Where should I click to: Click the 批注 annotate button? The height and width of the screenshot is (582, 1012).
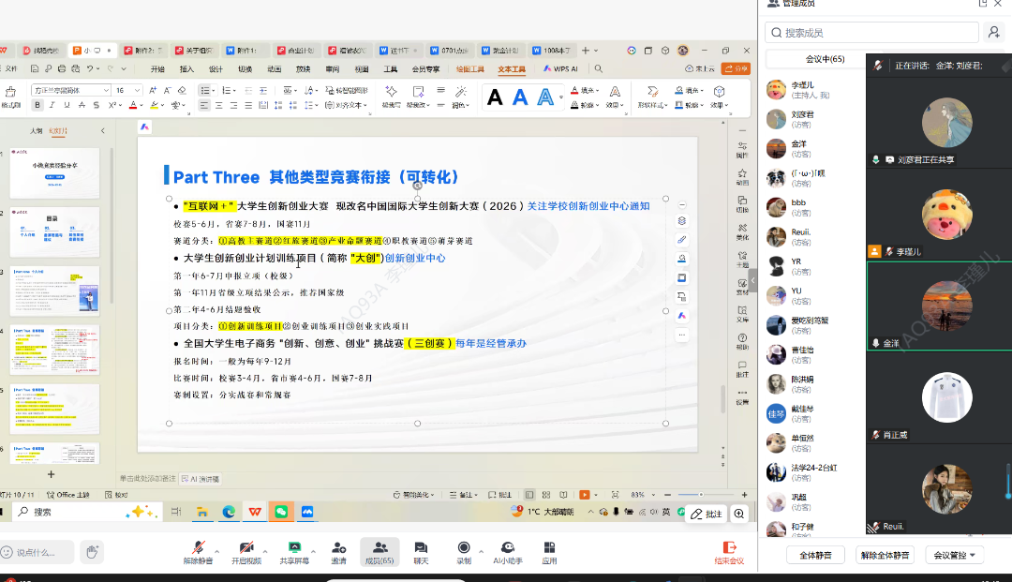tap(707, 514)
